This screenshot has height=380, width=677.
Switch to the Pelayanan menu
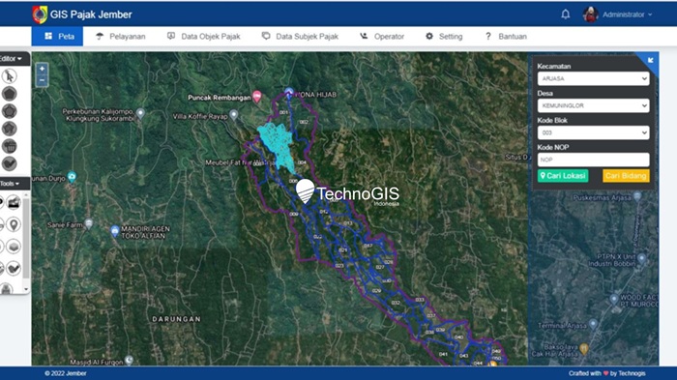(x=121, y=37)
